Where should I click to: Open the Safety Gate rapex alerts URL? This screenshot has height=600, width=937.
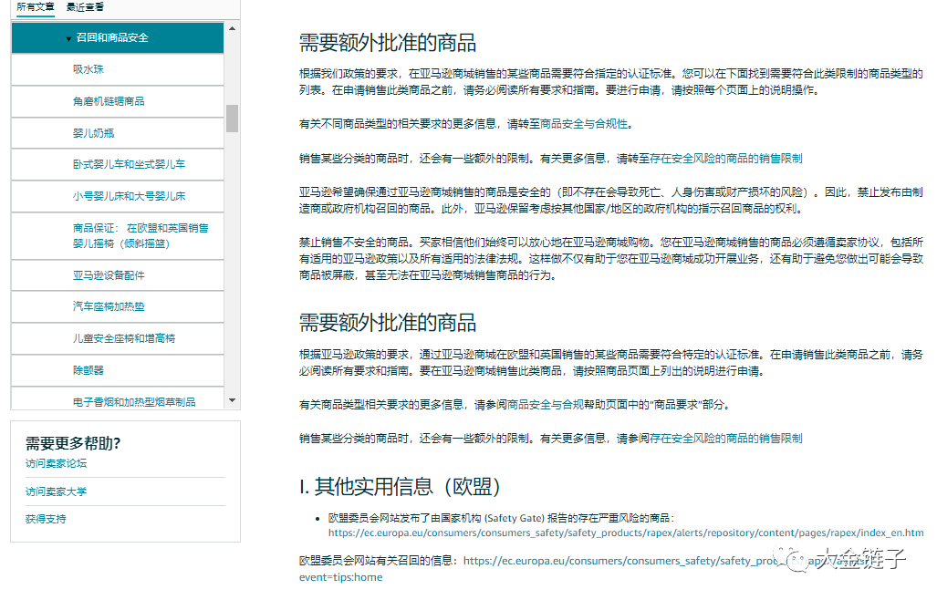click(626, 533)
